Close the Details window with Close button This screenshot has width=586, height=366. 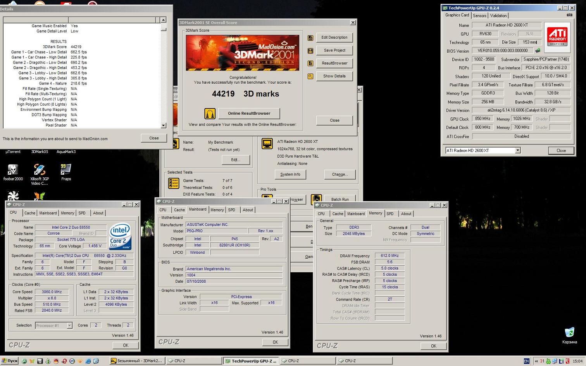[x=154, y=138]
